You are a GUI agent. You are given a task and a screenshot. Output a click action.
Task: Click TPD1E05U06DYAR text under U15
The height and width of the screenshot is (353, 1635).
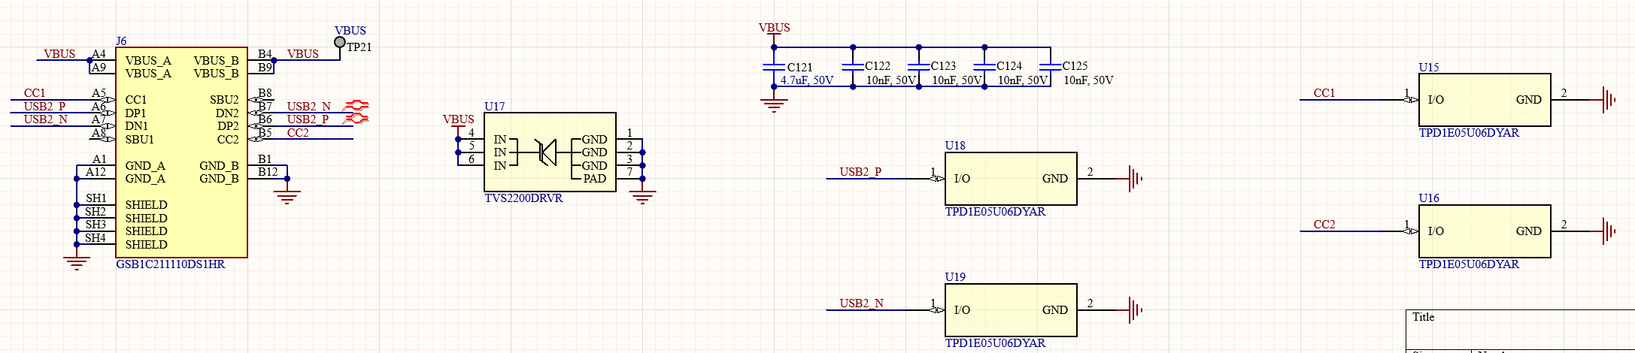coord(1469,133)
